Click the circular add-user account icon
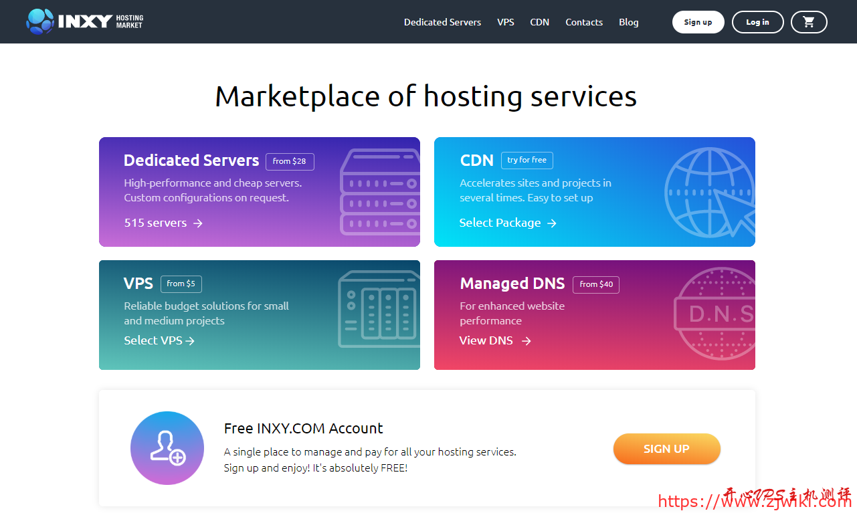This screenshot has height=513, width=857. pos(167,448)
